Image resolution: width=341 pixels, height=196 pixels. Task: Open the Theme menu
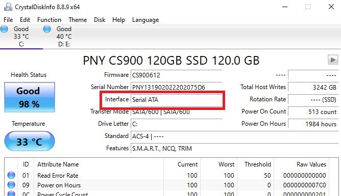pyautogui.click(x=78, y=20)
